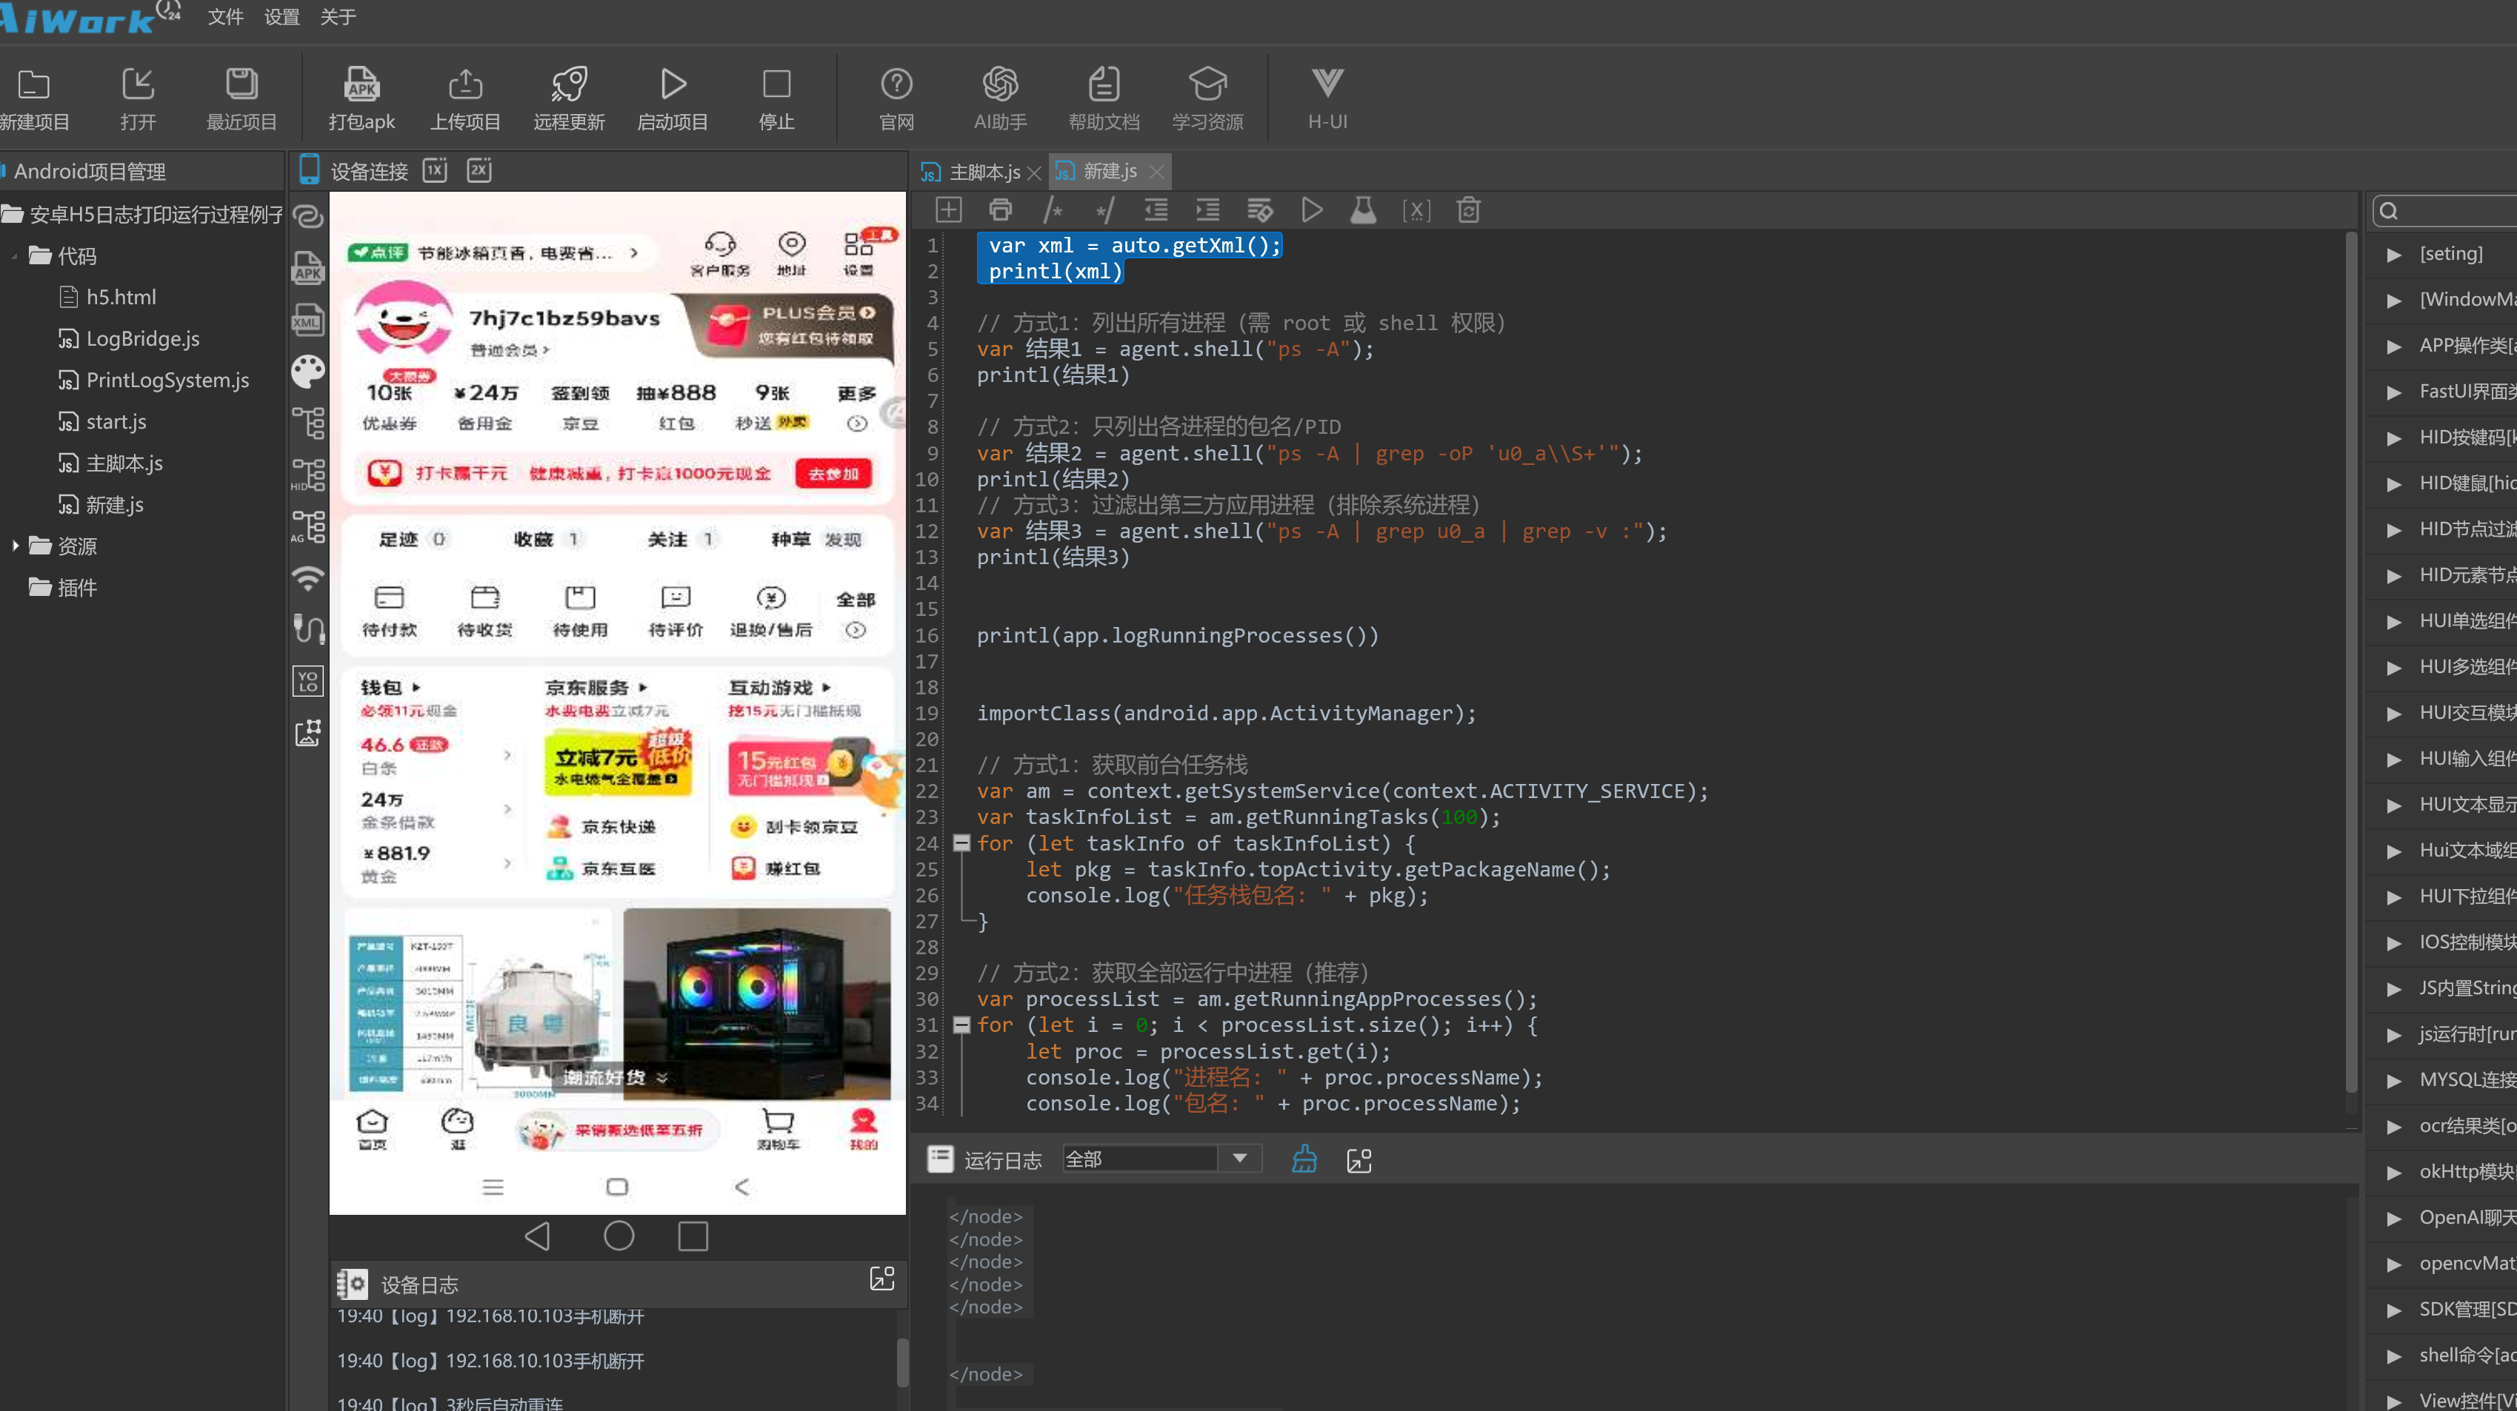Viewport: 2517px width, 1411px height.
Task: Click the decrease indent icon
Action: pos(1156,210)
